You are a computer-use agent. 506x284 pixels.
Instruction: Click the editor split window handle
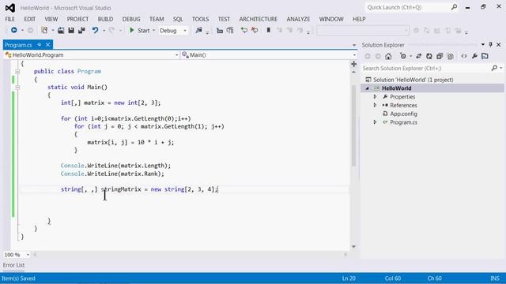coord(354,64)
